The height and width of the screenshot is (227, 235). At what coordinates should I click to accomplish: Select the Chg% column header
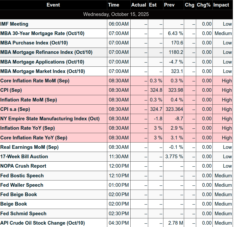pyautogui.click(x=204, y=5)
